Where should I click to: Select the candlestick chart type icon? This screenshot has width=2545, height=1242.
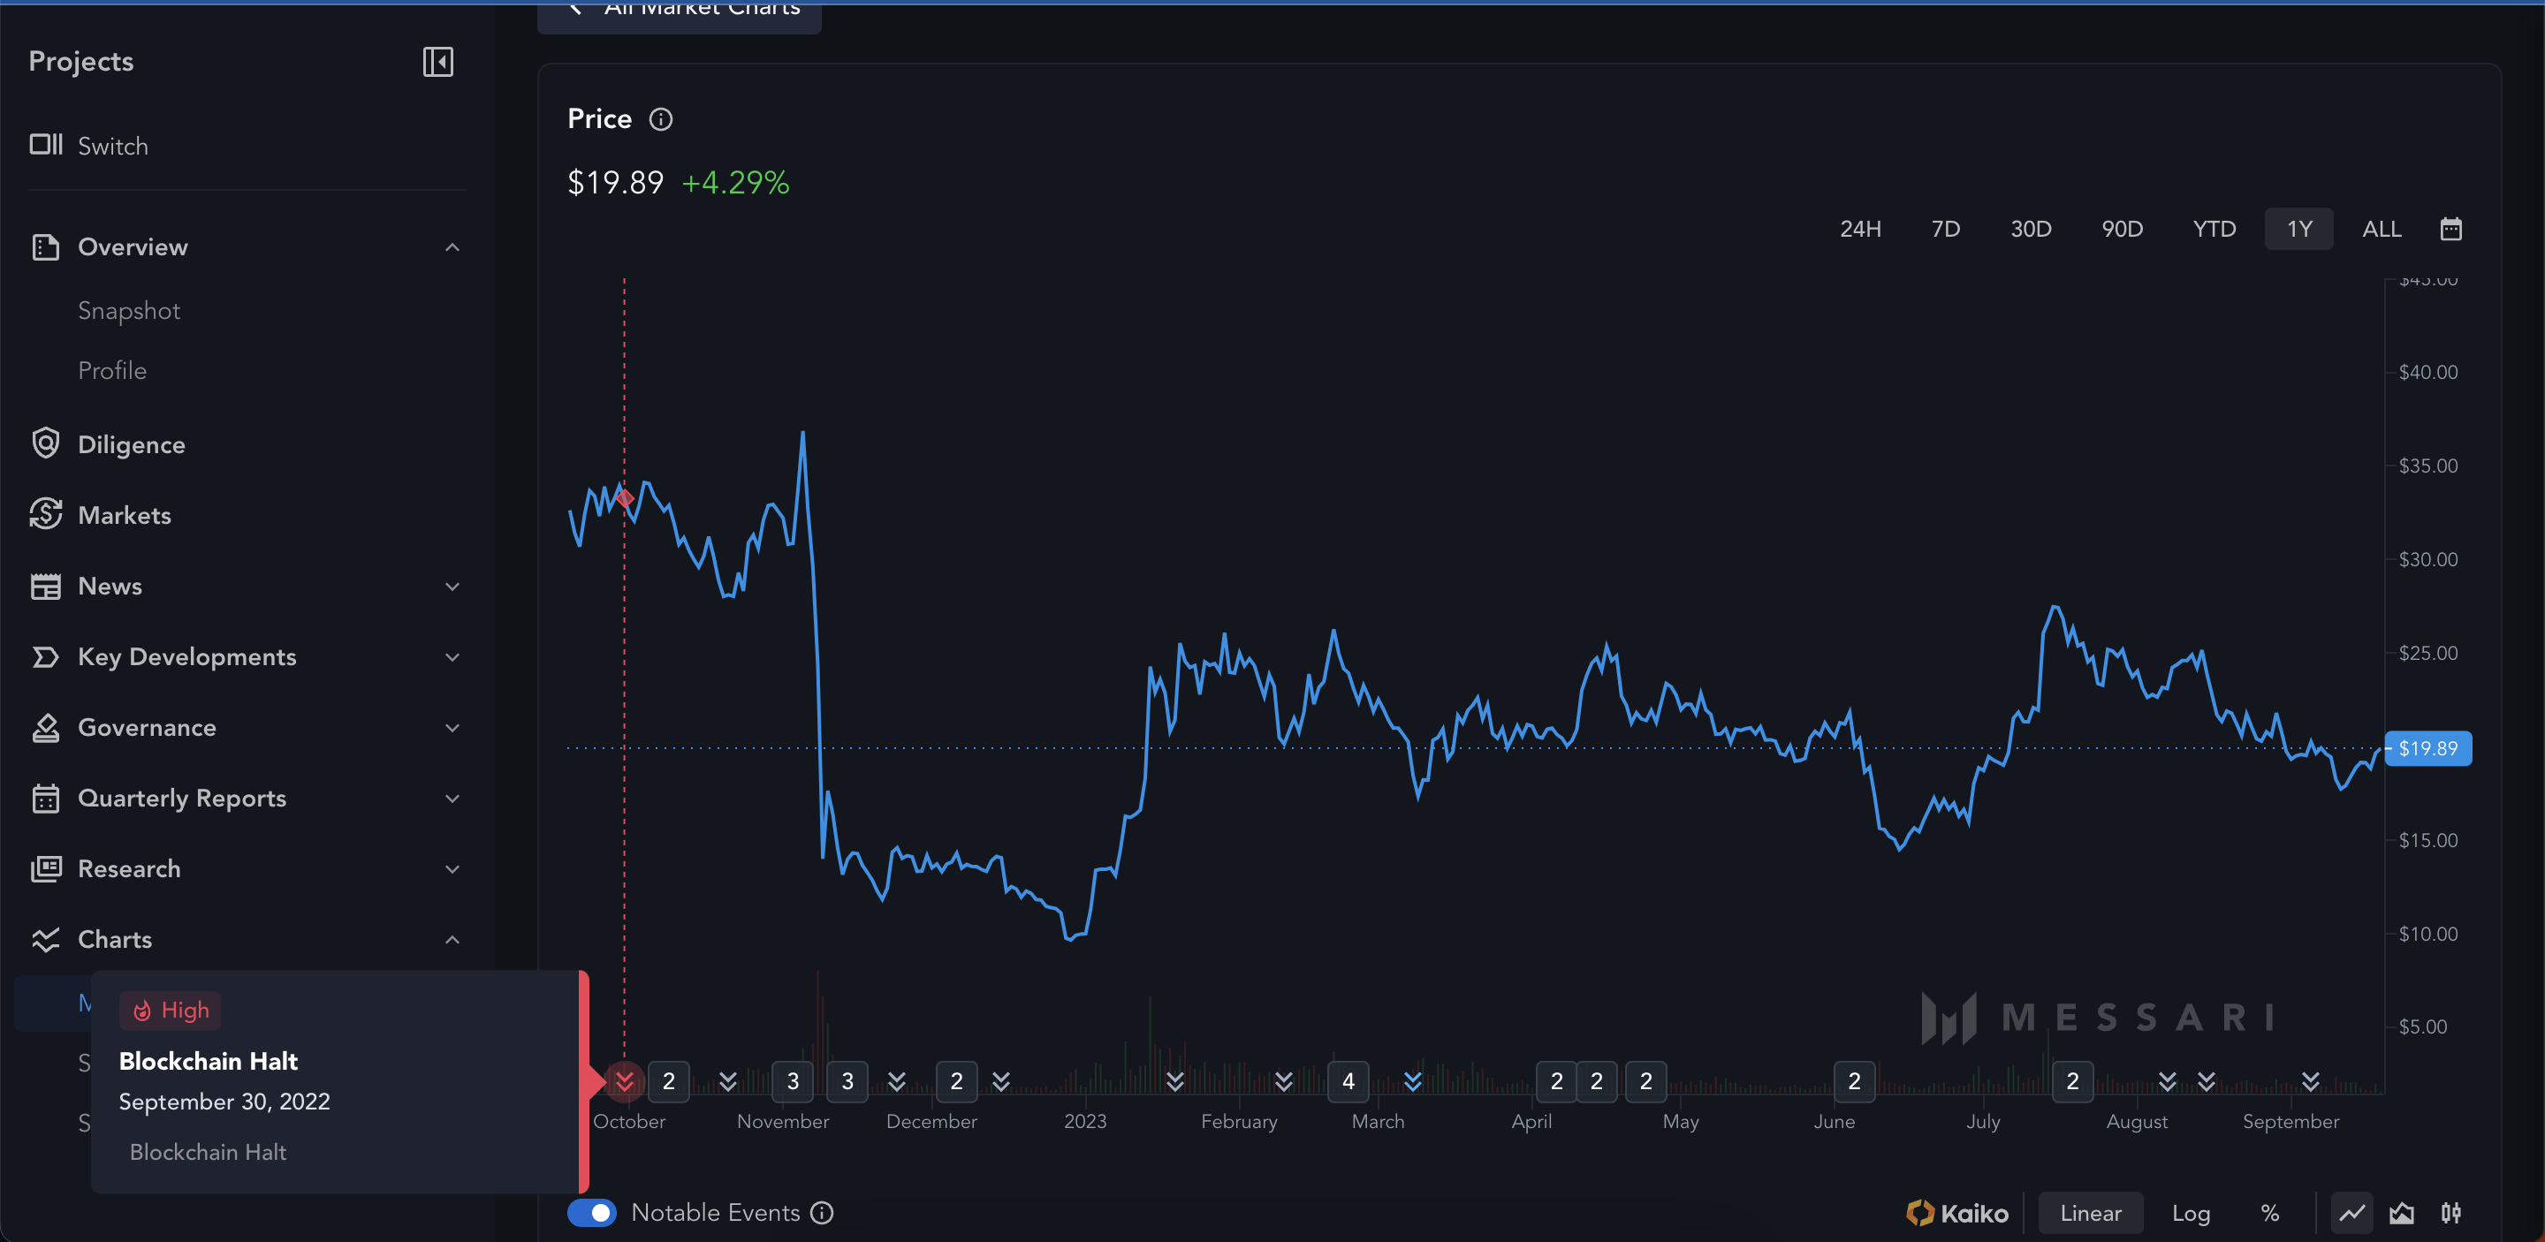coord(2451,1212)
